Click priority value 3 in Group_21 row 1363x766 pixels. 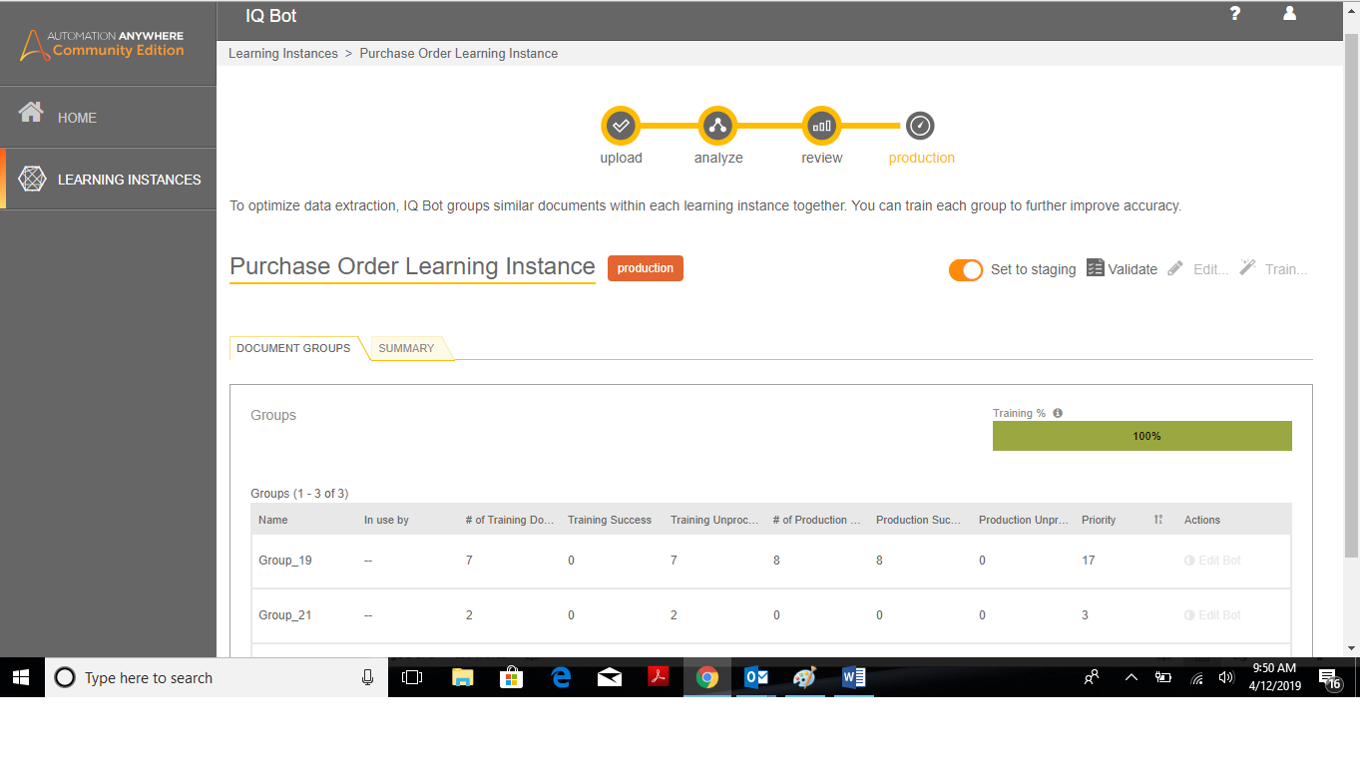[x=1086, y=615]
